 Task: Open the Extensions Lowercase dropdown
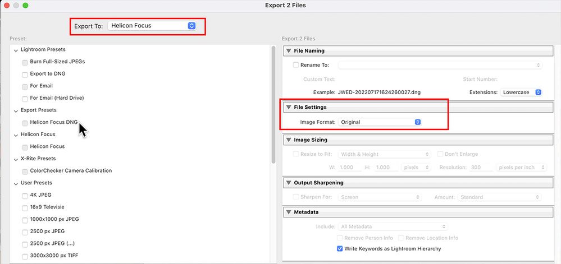521,92
